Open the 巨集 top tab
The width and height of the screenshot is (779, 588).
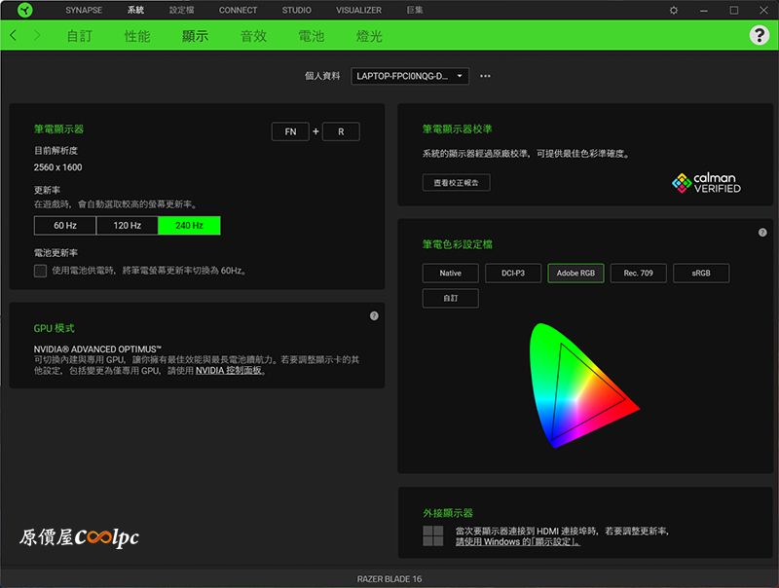tap(415, 10)
